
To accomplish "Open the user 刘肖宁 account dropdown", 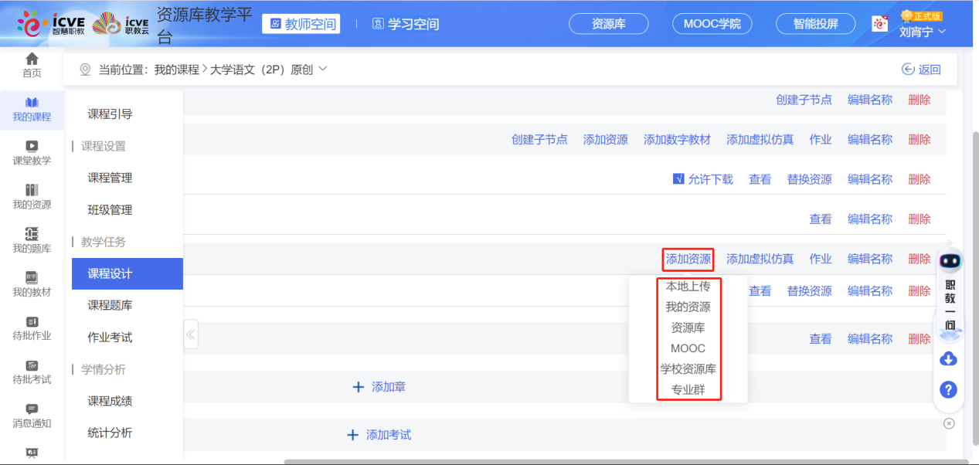I will pyautogui.click(x=923, y=32).
